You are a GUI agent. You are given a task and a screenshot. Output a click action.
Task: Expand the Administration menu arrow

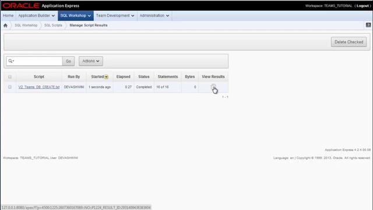point(167,16)
